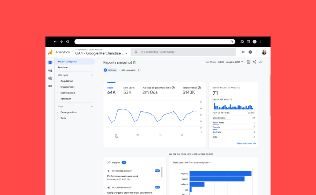Reload the page in the browser
This screenshot has width=316, height=195.
coord(68,42)
